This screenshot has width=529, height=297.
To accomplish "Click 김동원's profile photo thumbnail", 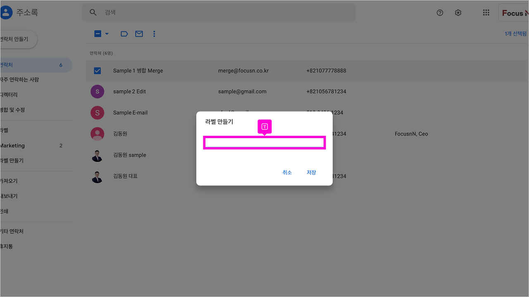I will point(97,134).
